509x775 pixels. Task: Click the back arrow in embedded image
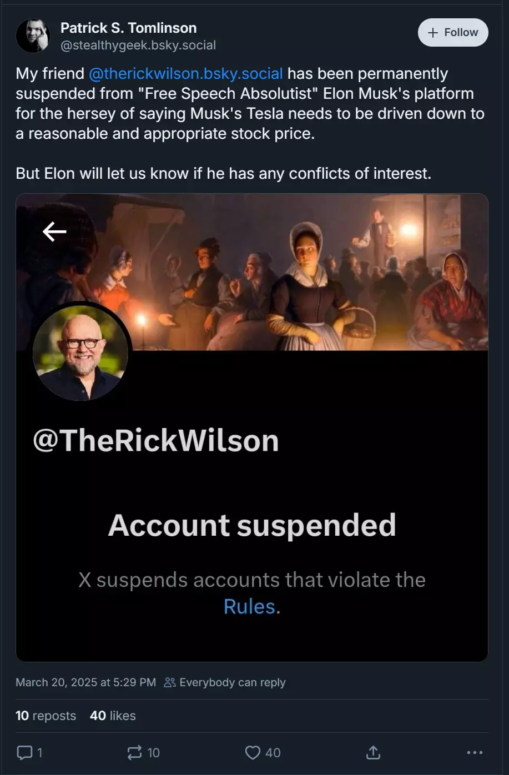[x=54, y=232]
